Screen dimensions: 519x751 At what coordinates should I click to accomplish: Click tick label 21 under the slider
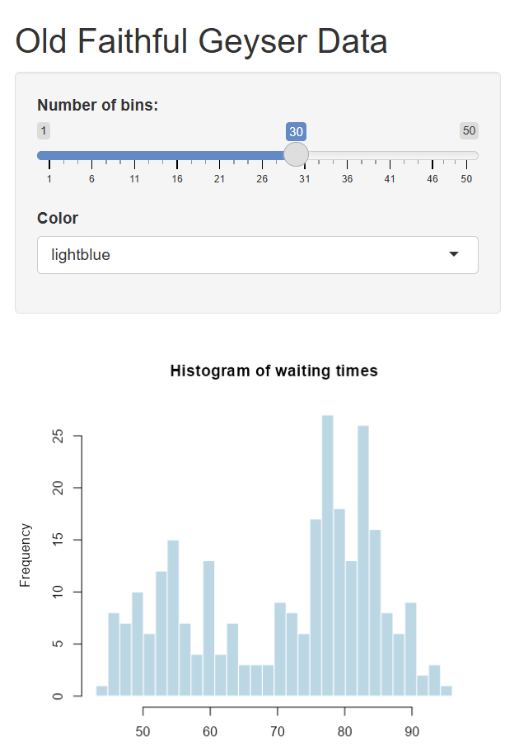coord(219,179)
